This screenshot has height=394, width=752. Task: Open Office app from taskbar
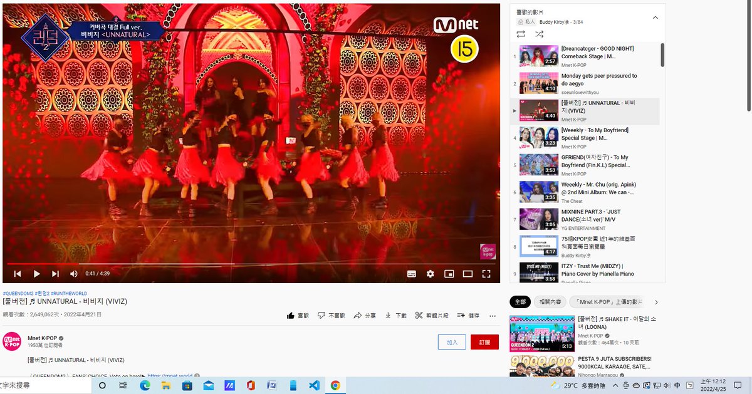point(251,385)
